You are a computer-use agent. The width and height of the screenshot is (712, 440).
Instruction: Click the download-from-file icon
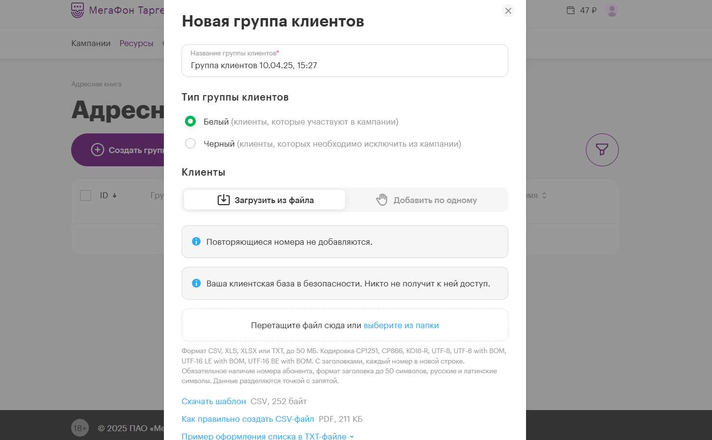click(223, 200)
